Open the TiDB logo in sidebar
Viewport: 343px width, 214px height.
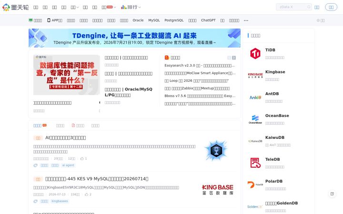(255, 53)
